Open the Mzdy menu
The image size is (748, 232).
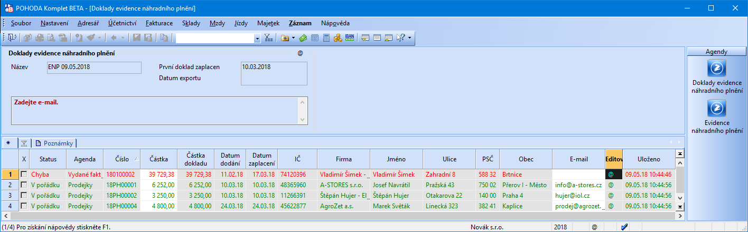pos(218,23)
